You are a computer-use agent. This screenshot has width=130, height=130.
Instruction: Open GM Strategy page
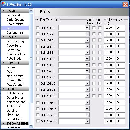(15, 93)
